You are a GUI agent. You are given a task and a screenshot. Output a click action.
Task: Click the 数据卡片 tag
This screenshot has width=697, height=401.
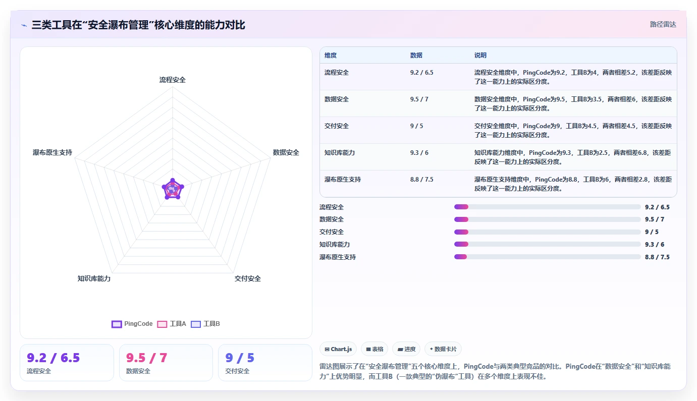pyautogui.click(x=443, y=349)
